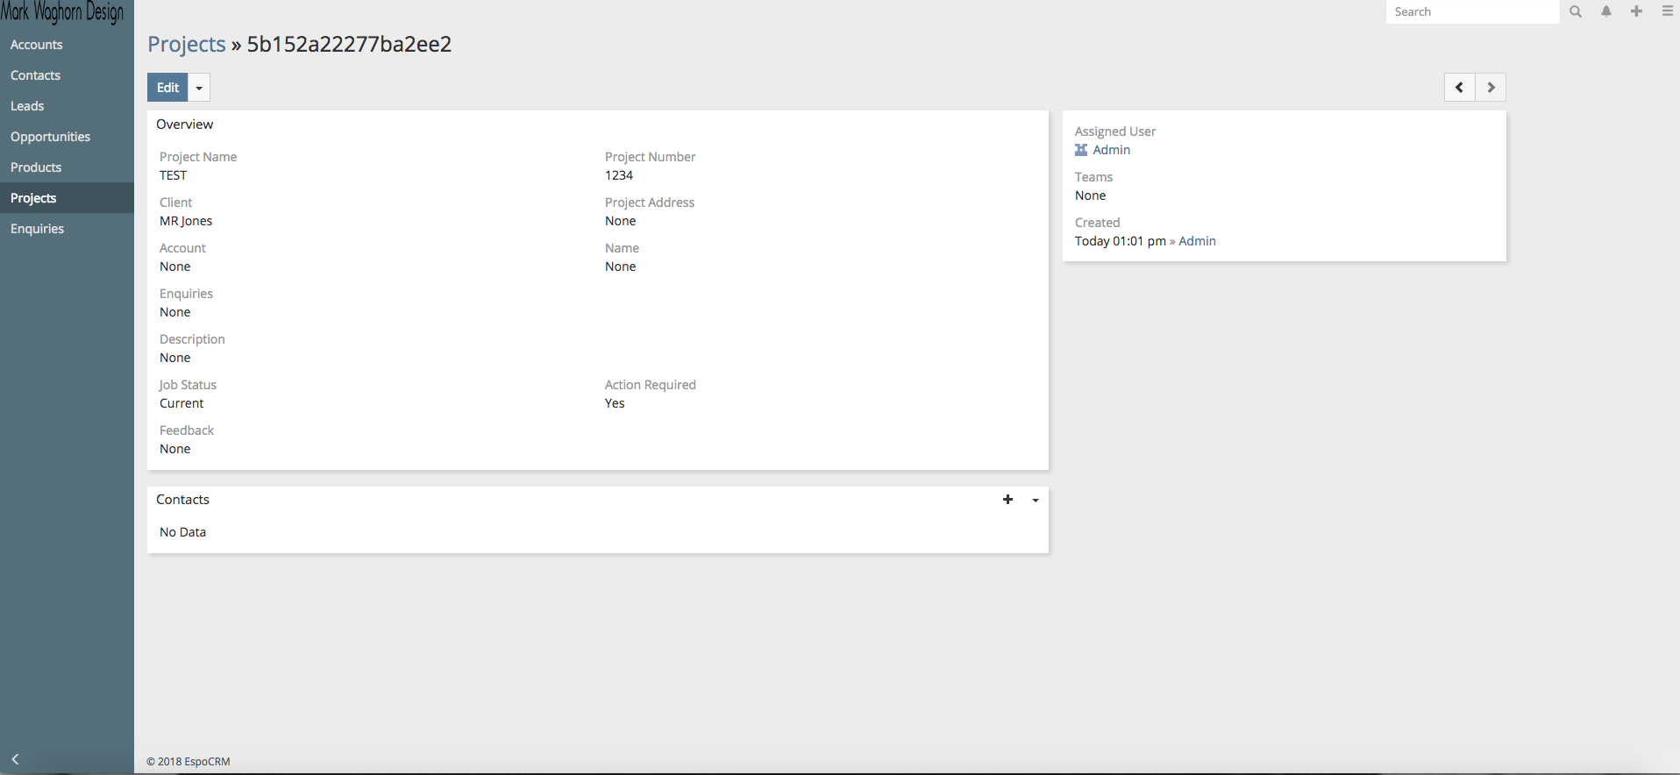Screen dimensions: 1680x775
Task: Focus the global Search field
Action: tap(1471, 11)
